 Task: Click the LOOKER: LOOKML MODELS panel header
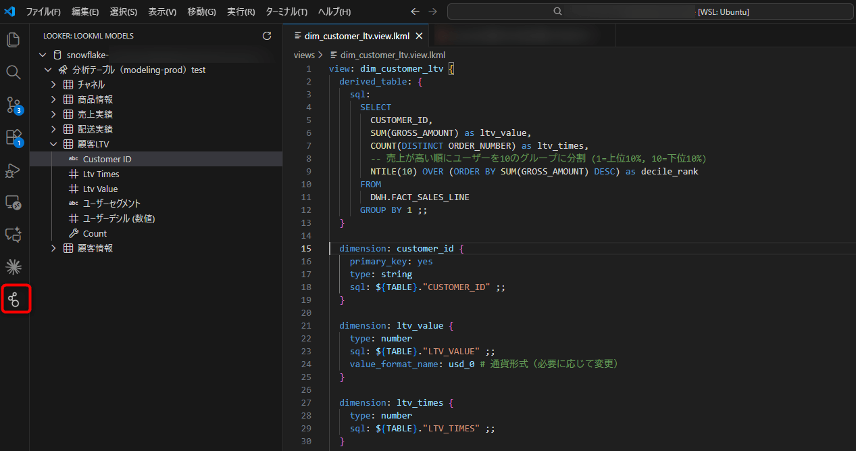89,36
